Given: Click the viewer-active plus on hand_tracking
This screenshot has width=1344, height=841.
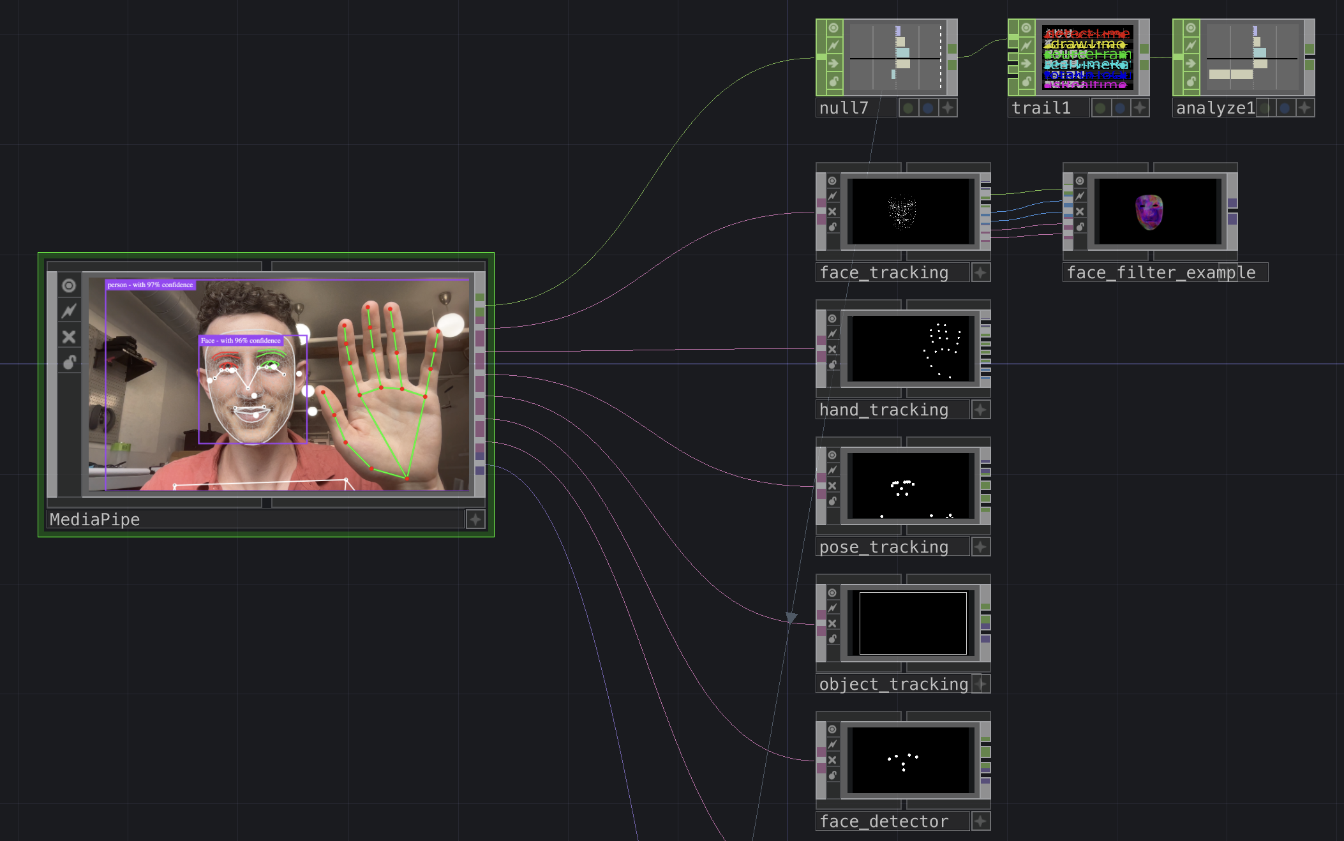Looking at the screenshot, I should click(981, 410).
